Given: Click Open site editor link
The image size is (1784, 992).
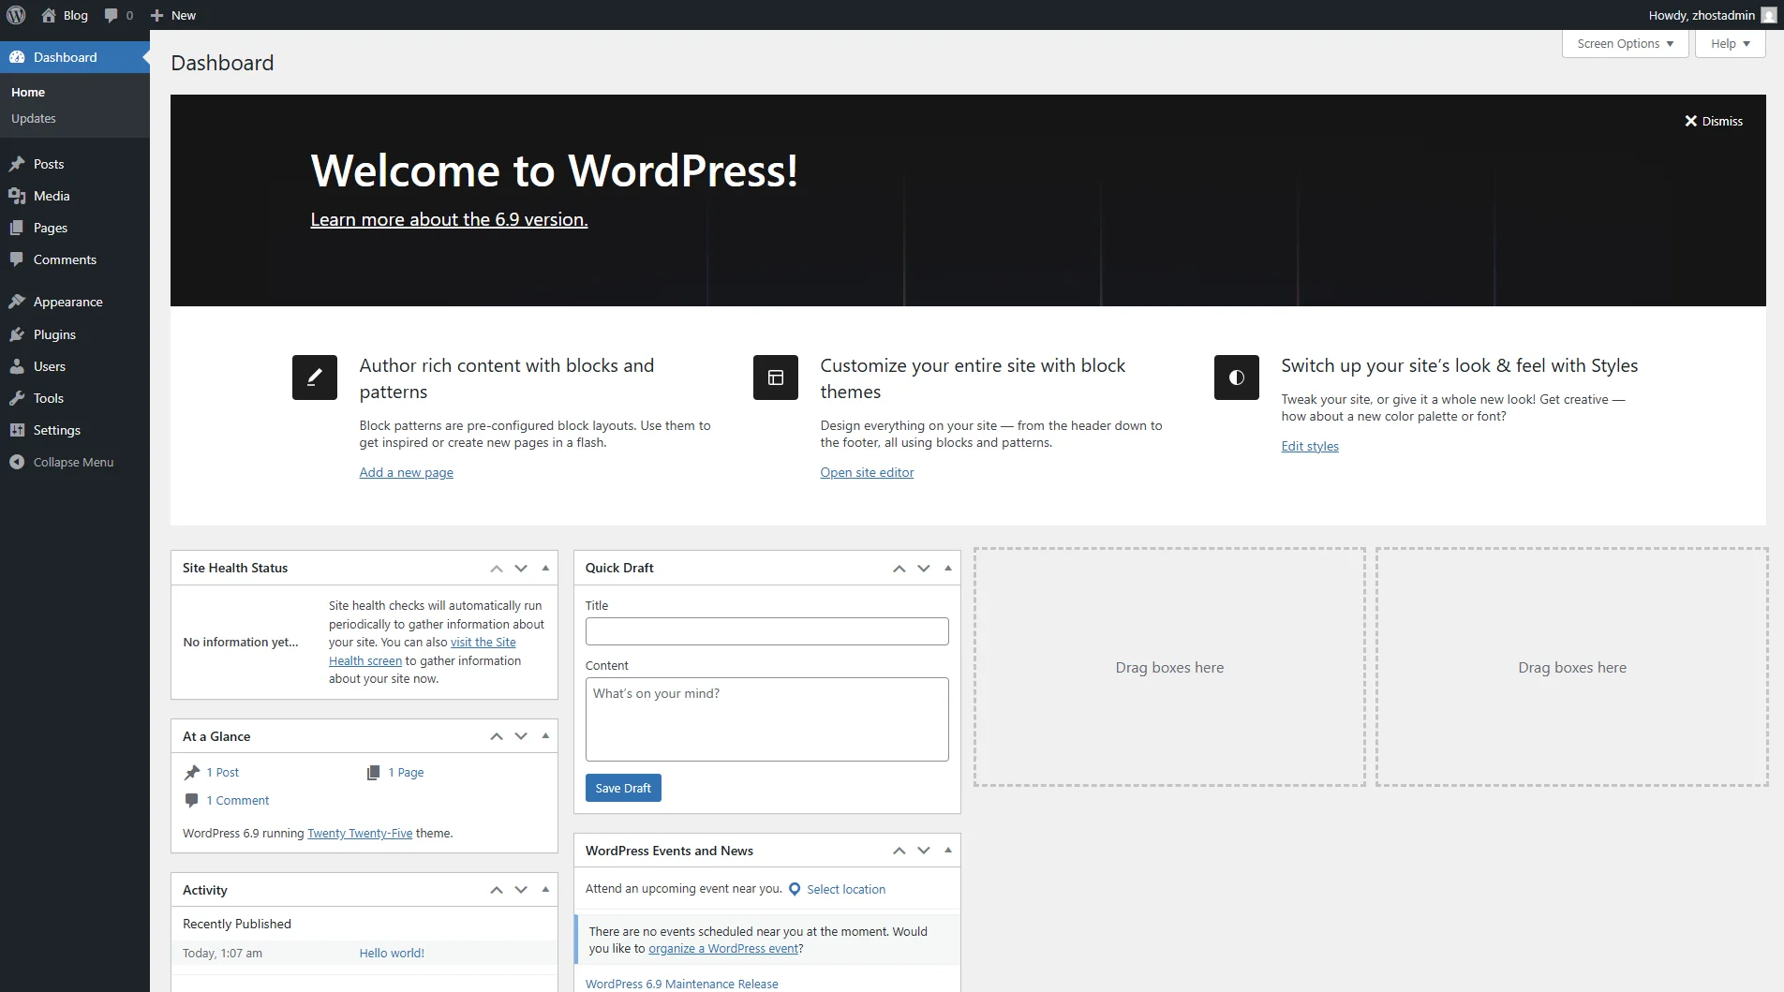Looking at the screenshot, I should (x=867, y=472).
